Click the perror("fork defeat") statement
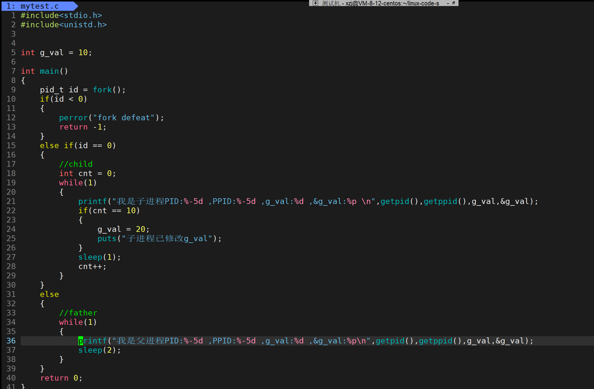This screenshot has height=389, width=594. click(x=111, y=118)
